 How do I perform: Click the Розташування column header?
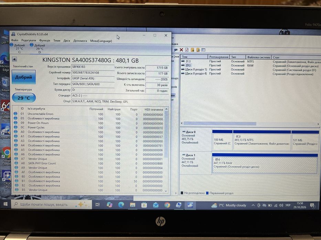(x=219, y=57)
